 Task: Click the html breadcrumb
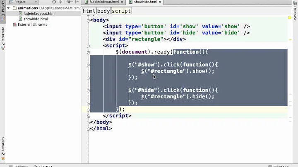[x=89, y=11]
